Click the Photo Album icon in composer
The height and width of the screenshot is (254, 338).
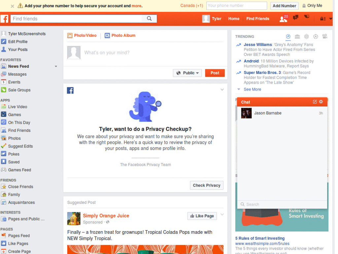107,35
